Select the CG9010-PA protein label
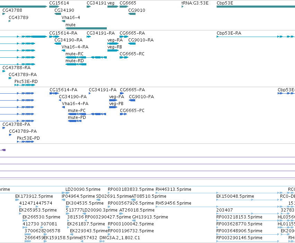This screenshot has width=295, height=243. 141,97
